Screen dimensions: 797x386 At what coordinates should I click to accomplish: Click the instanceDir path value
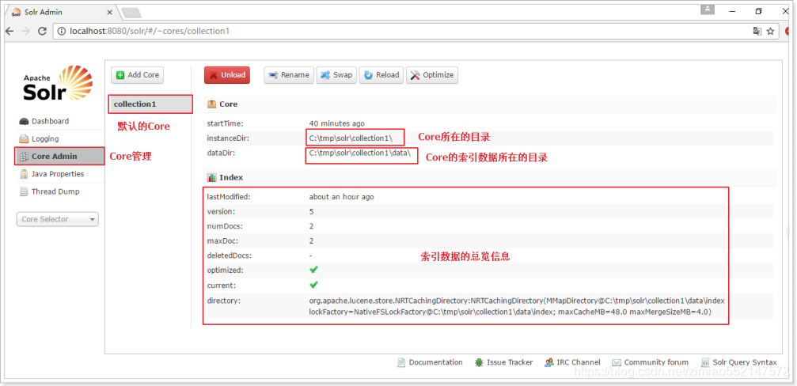click(x=350, y=138)
